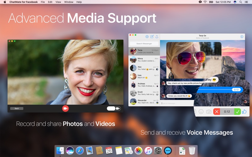Show conversation info for Tanja Ge
252x157 pixels.
click(242, 37)
